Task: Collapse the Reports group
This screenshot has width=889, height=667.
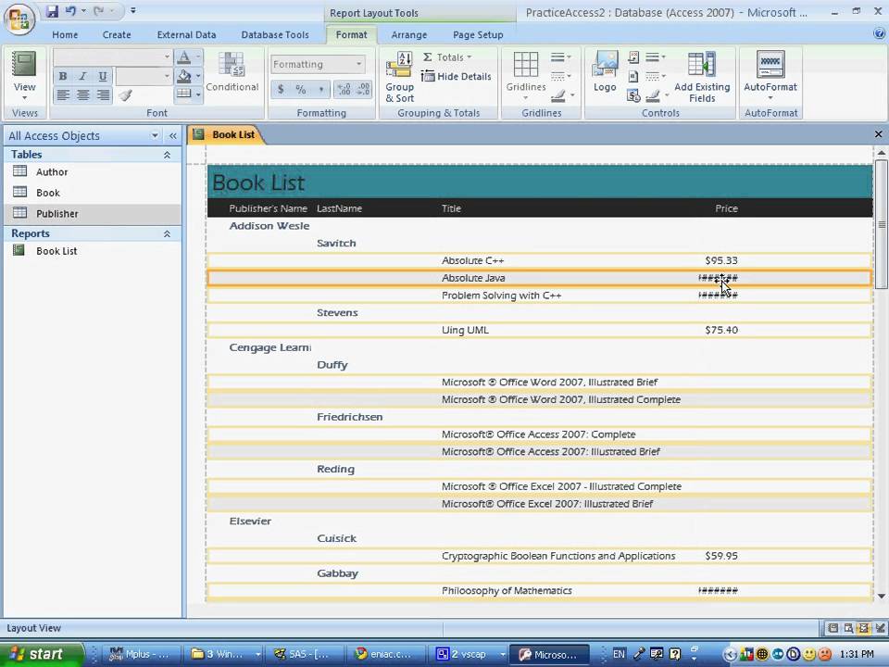Action: 168,233
